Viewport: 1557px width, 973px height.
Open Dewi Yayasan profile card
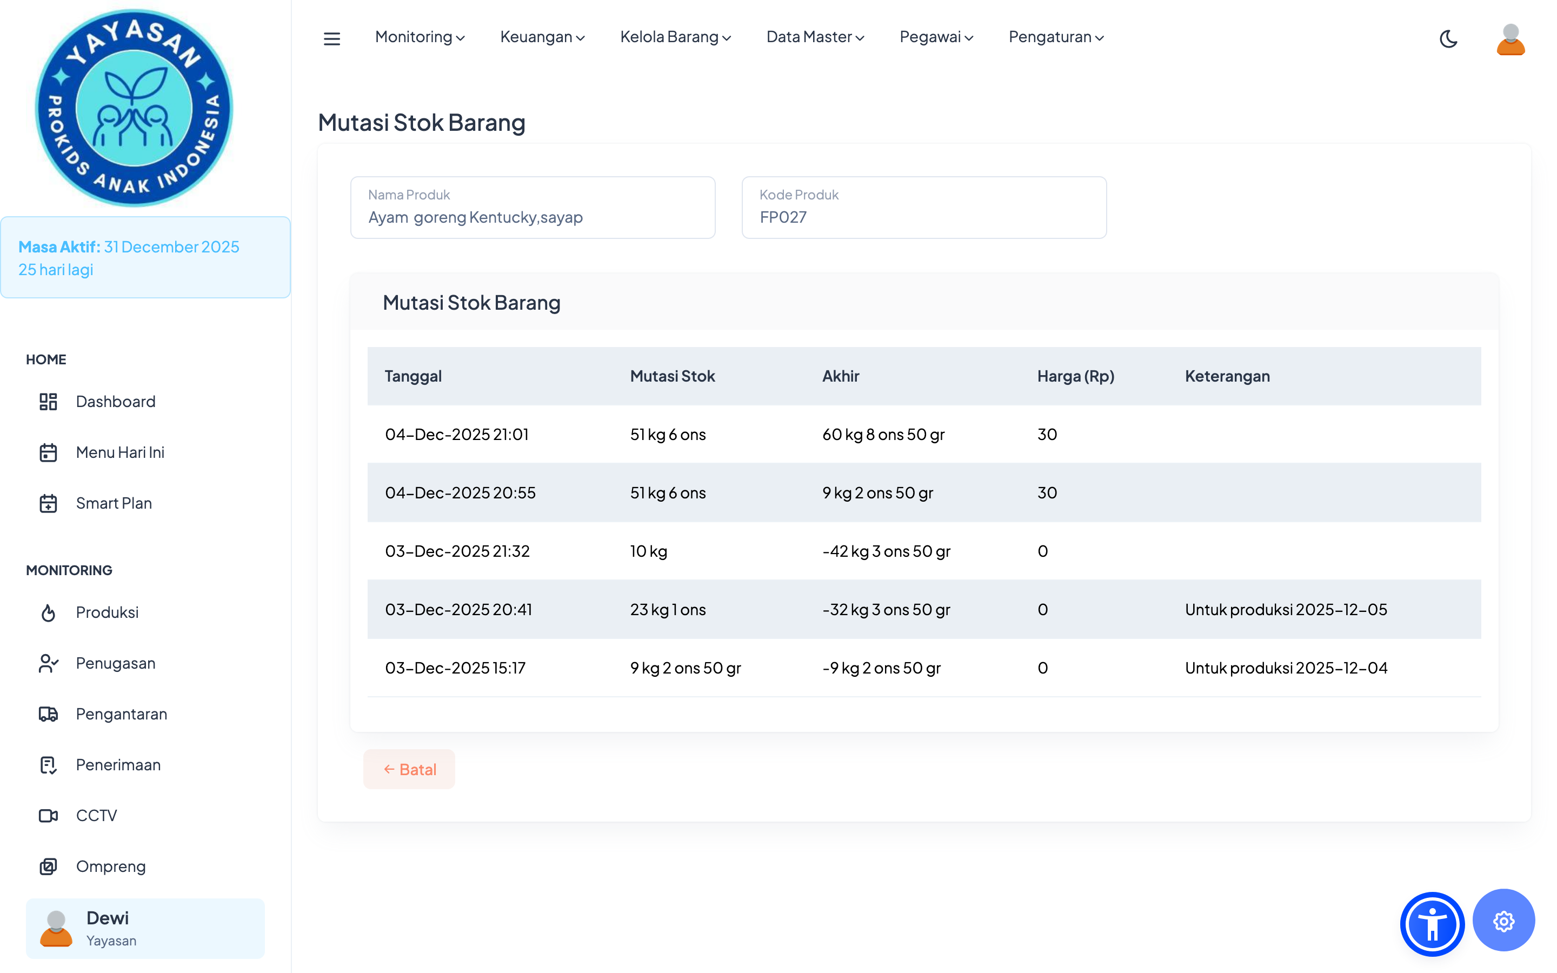click(145, 928)
